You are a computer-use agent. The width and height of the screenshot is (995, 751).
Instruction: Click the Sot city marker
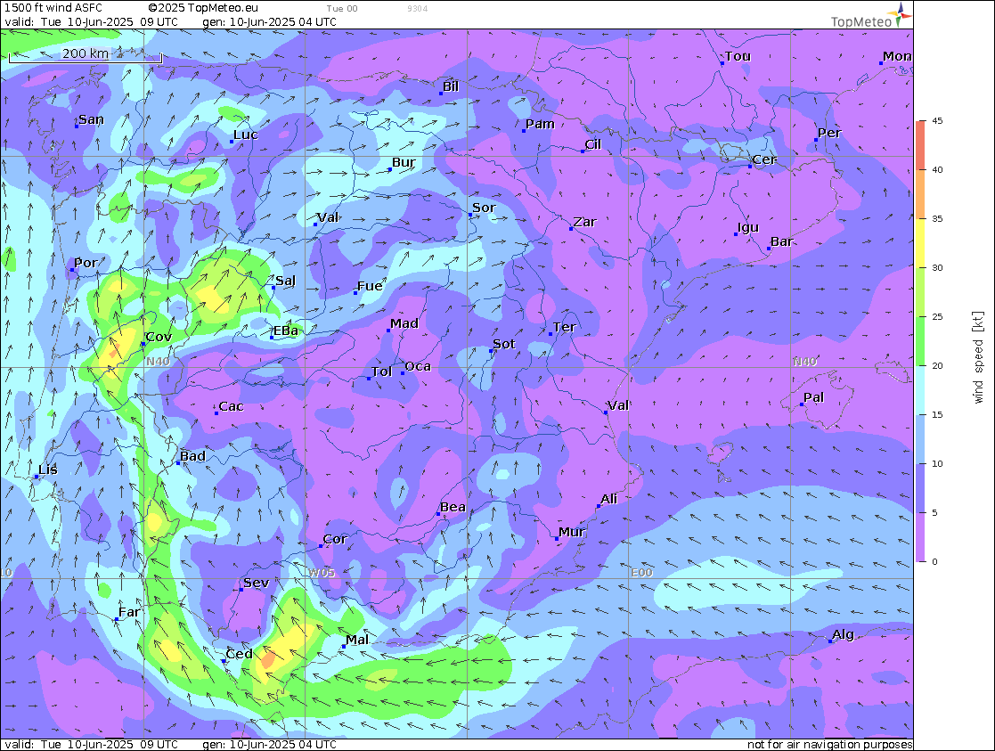491,350
